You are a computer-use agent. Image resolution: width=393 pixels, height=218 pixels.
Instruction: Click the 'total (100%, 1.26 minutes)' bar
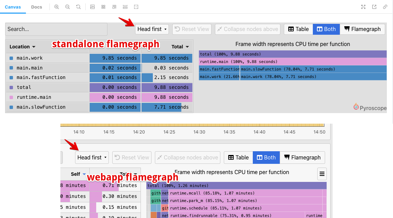pos(236,186)
